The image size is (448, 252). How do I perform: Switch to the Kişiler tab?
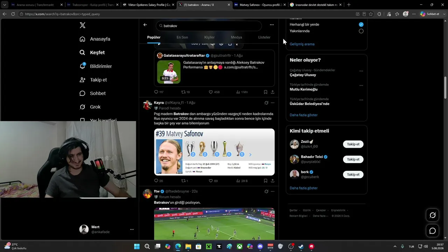[209, 37]
